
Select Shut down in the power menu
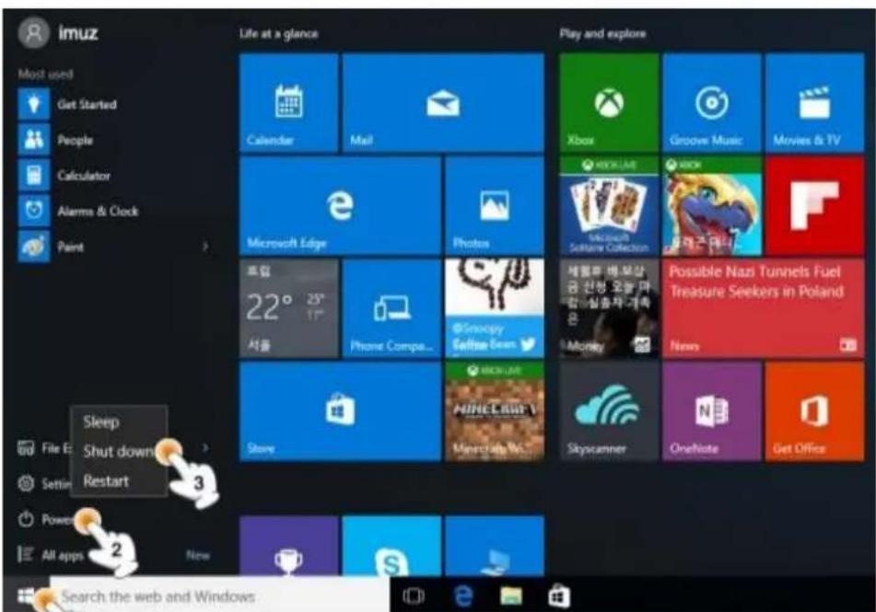(119, 451)
